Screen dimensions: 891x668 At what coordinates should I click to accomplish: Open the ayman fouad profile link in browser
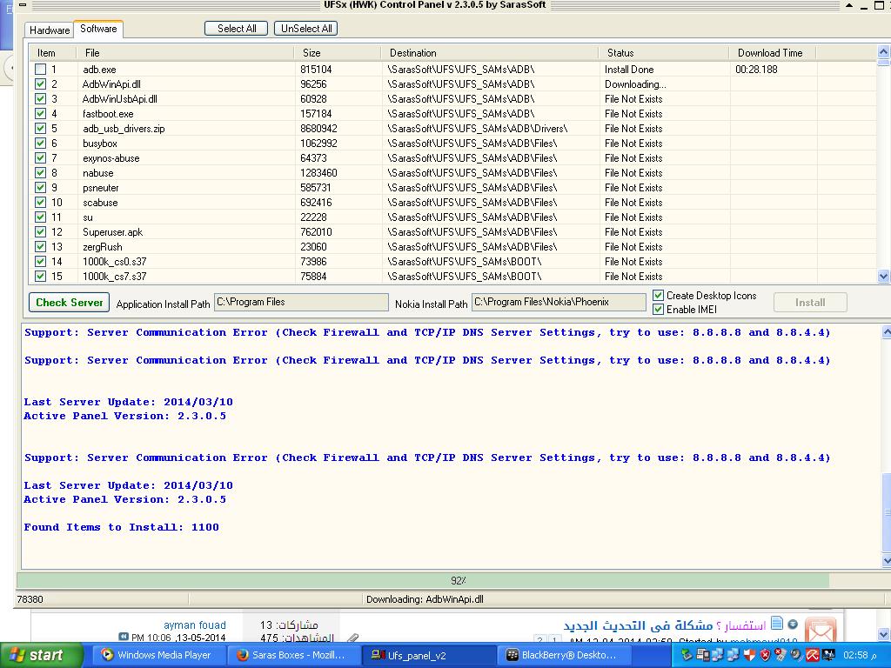pos(194,625)
